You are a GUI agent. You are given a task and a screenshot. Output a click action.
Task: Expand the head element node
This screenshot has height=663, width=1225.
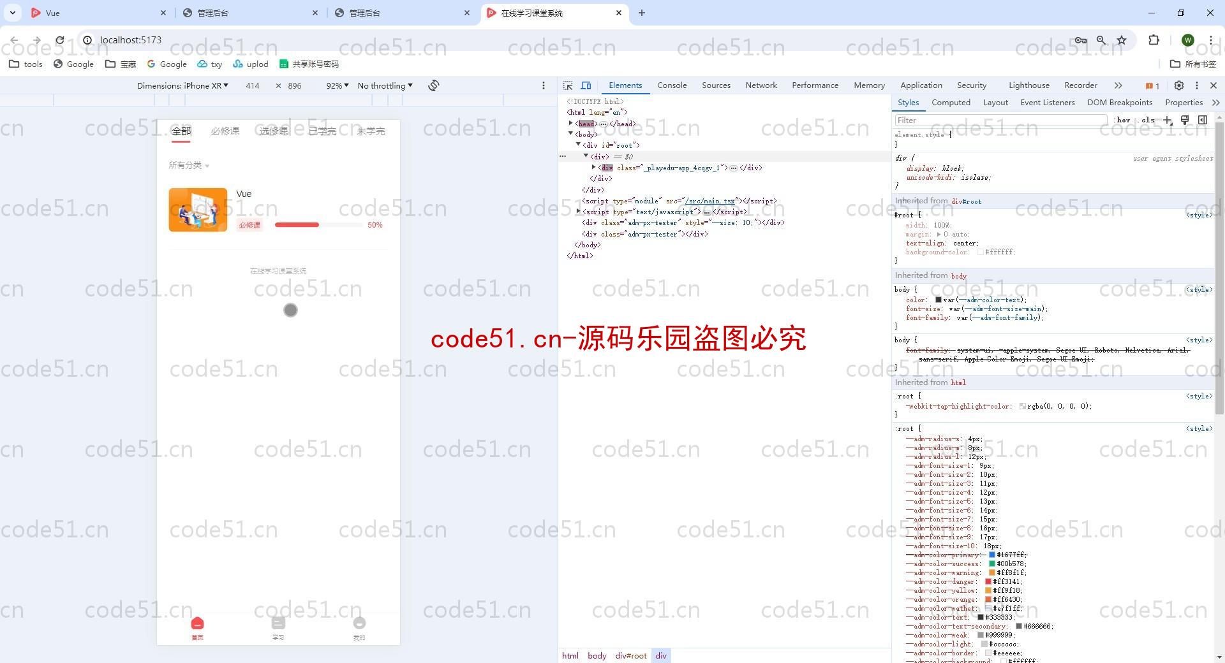(571, 123)
